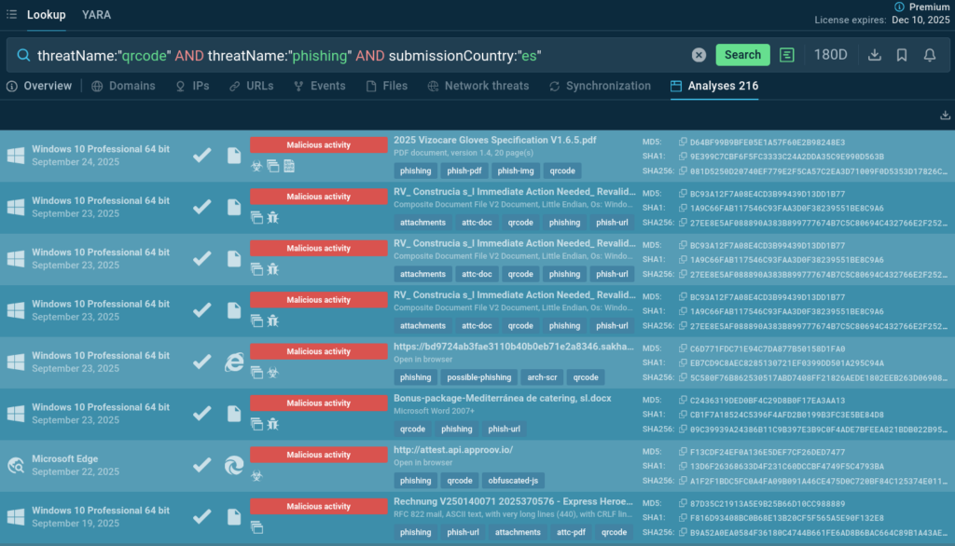The height and width of the screenshot is (546, 955).
Task: Open the 2025 Vizocare Gloves Specification analysis
Action: (494, 140)
